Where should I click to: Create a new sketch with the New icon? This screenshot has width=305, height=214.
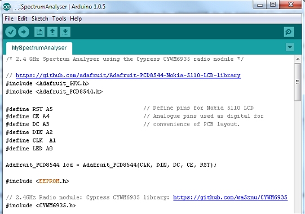tap(39, 32)
